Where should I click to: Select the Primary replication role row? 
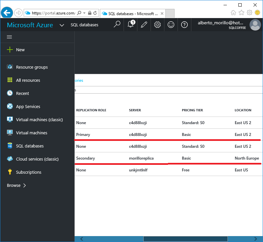169,135
